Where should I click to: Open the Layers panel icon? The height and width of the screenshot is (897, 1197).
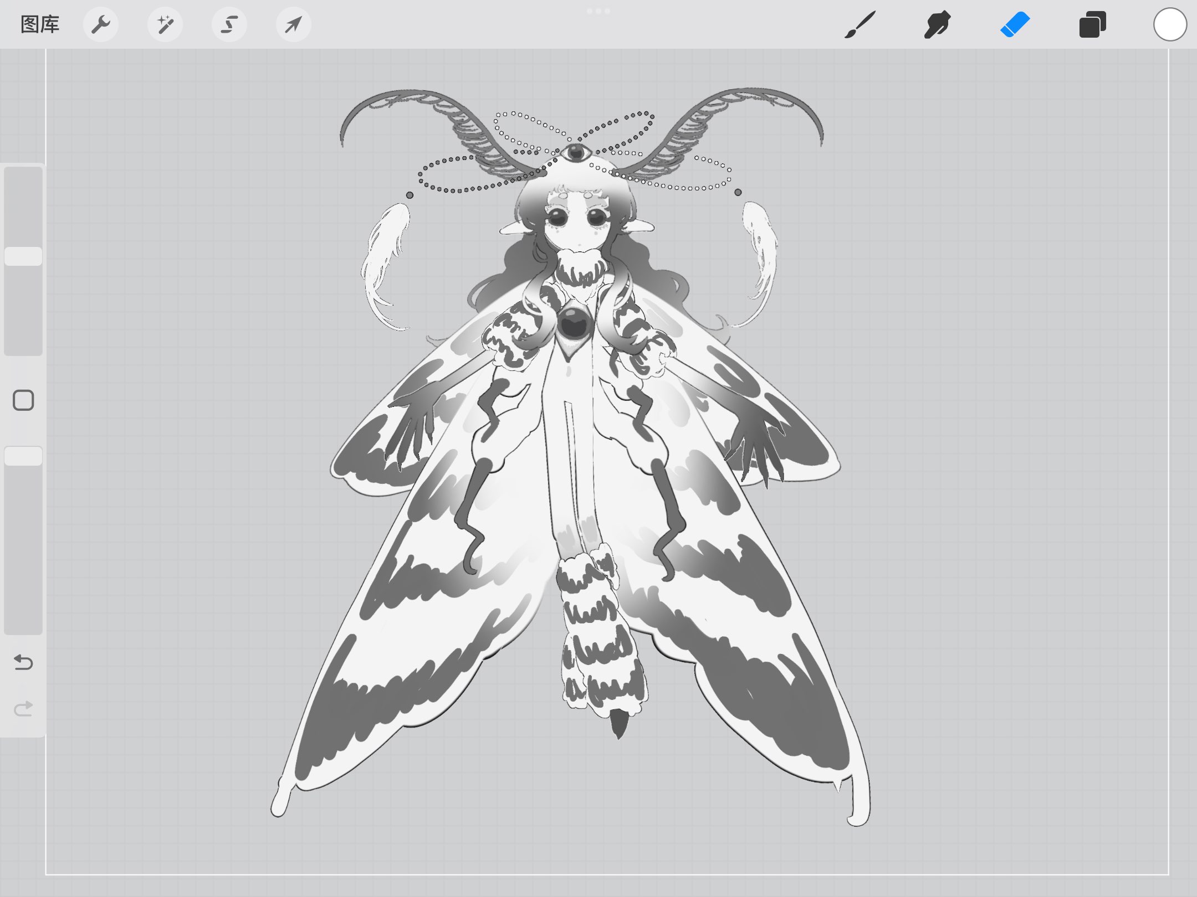1092,25
